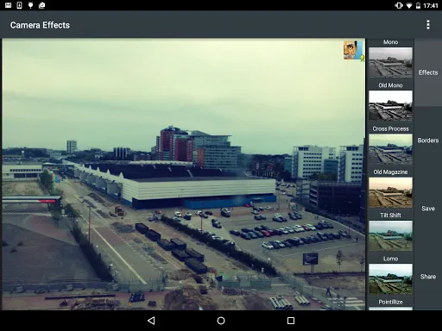Apply the Cross Process effect thumbnail
Image resolution: width=442 pixels, height=331 pixels.
(390, 149)
